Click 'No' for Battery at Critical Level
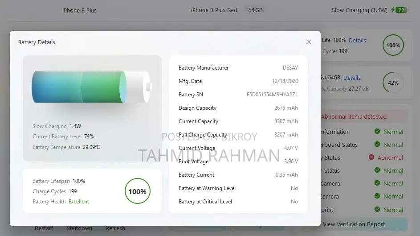The width and height of the screenshot is (420, 236). [x=294, y=202]
